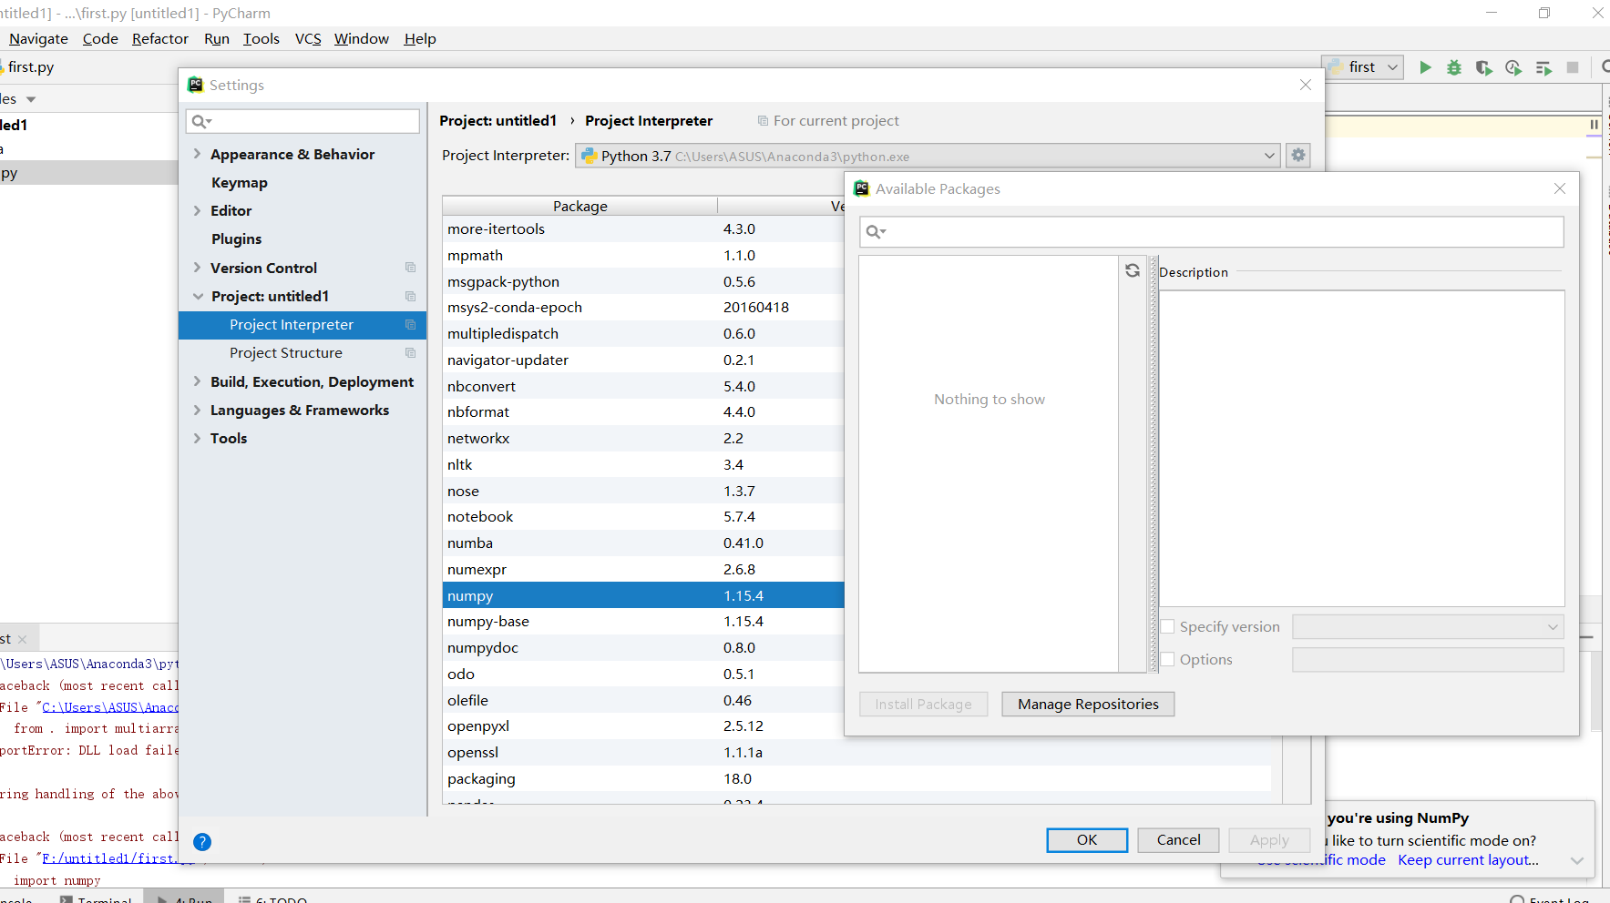This screenshot has height=903, width=1610.
Task: Reload the available packages list with the refresh icon
Action: click(x=1133, y=270)
